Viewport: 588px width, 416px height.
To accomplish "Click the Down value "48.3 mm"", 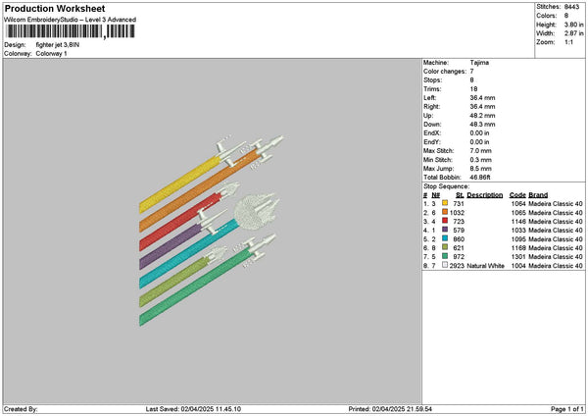I will click(482, 125).
